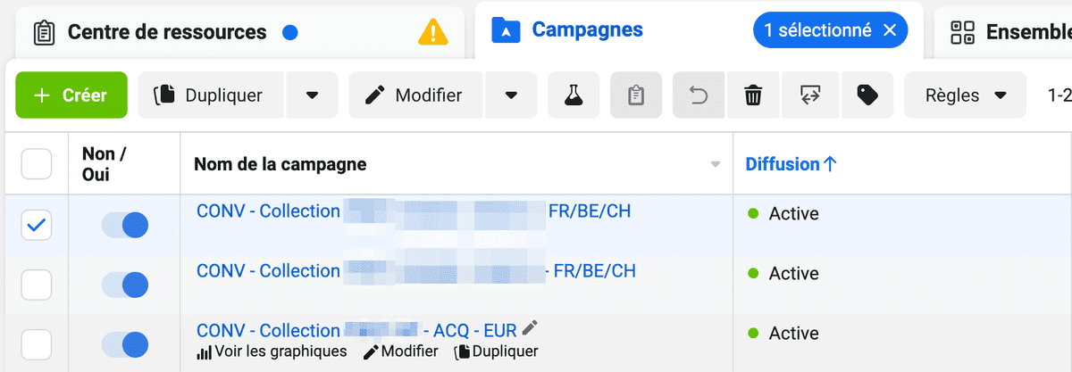Click the pencil icon next to ACQ - EUR
Screen dimensions: 1072x372
coord(530,328)
